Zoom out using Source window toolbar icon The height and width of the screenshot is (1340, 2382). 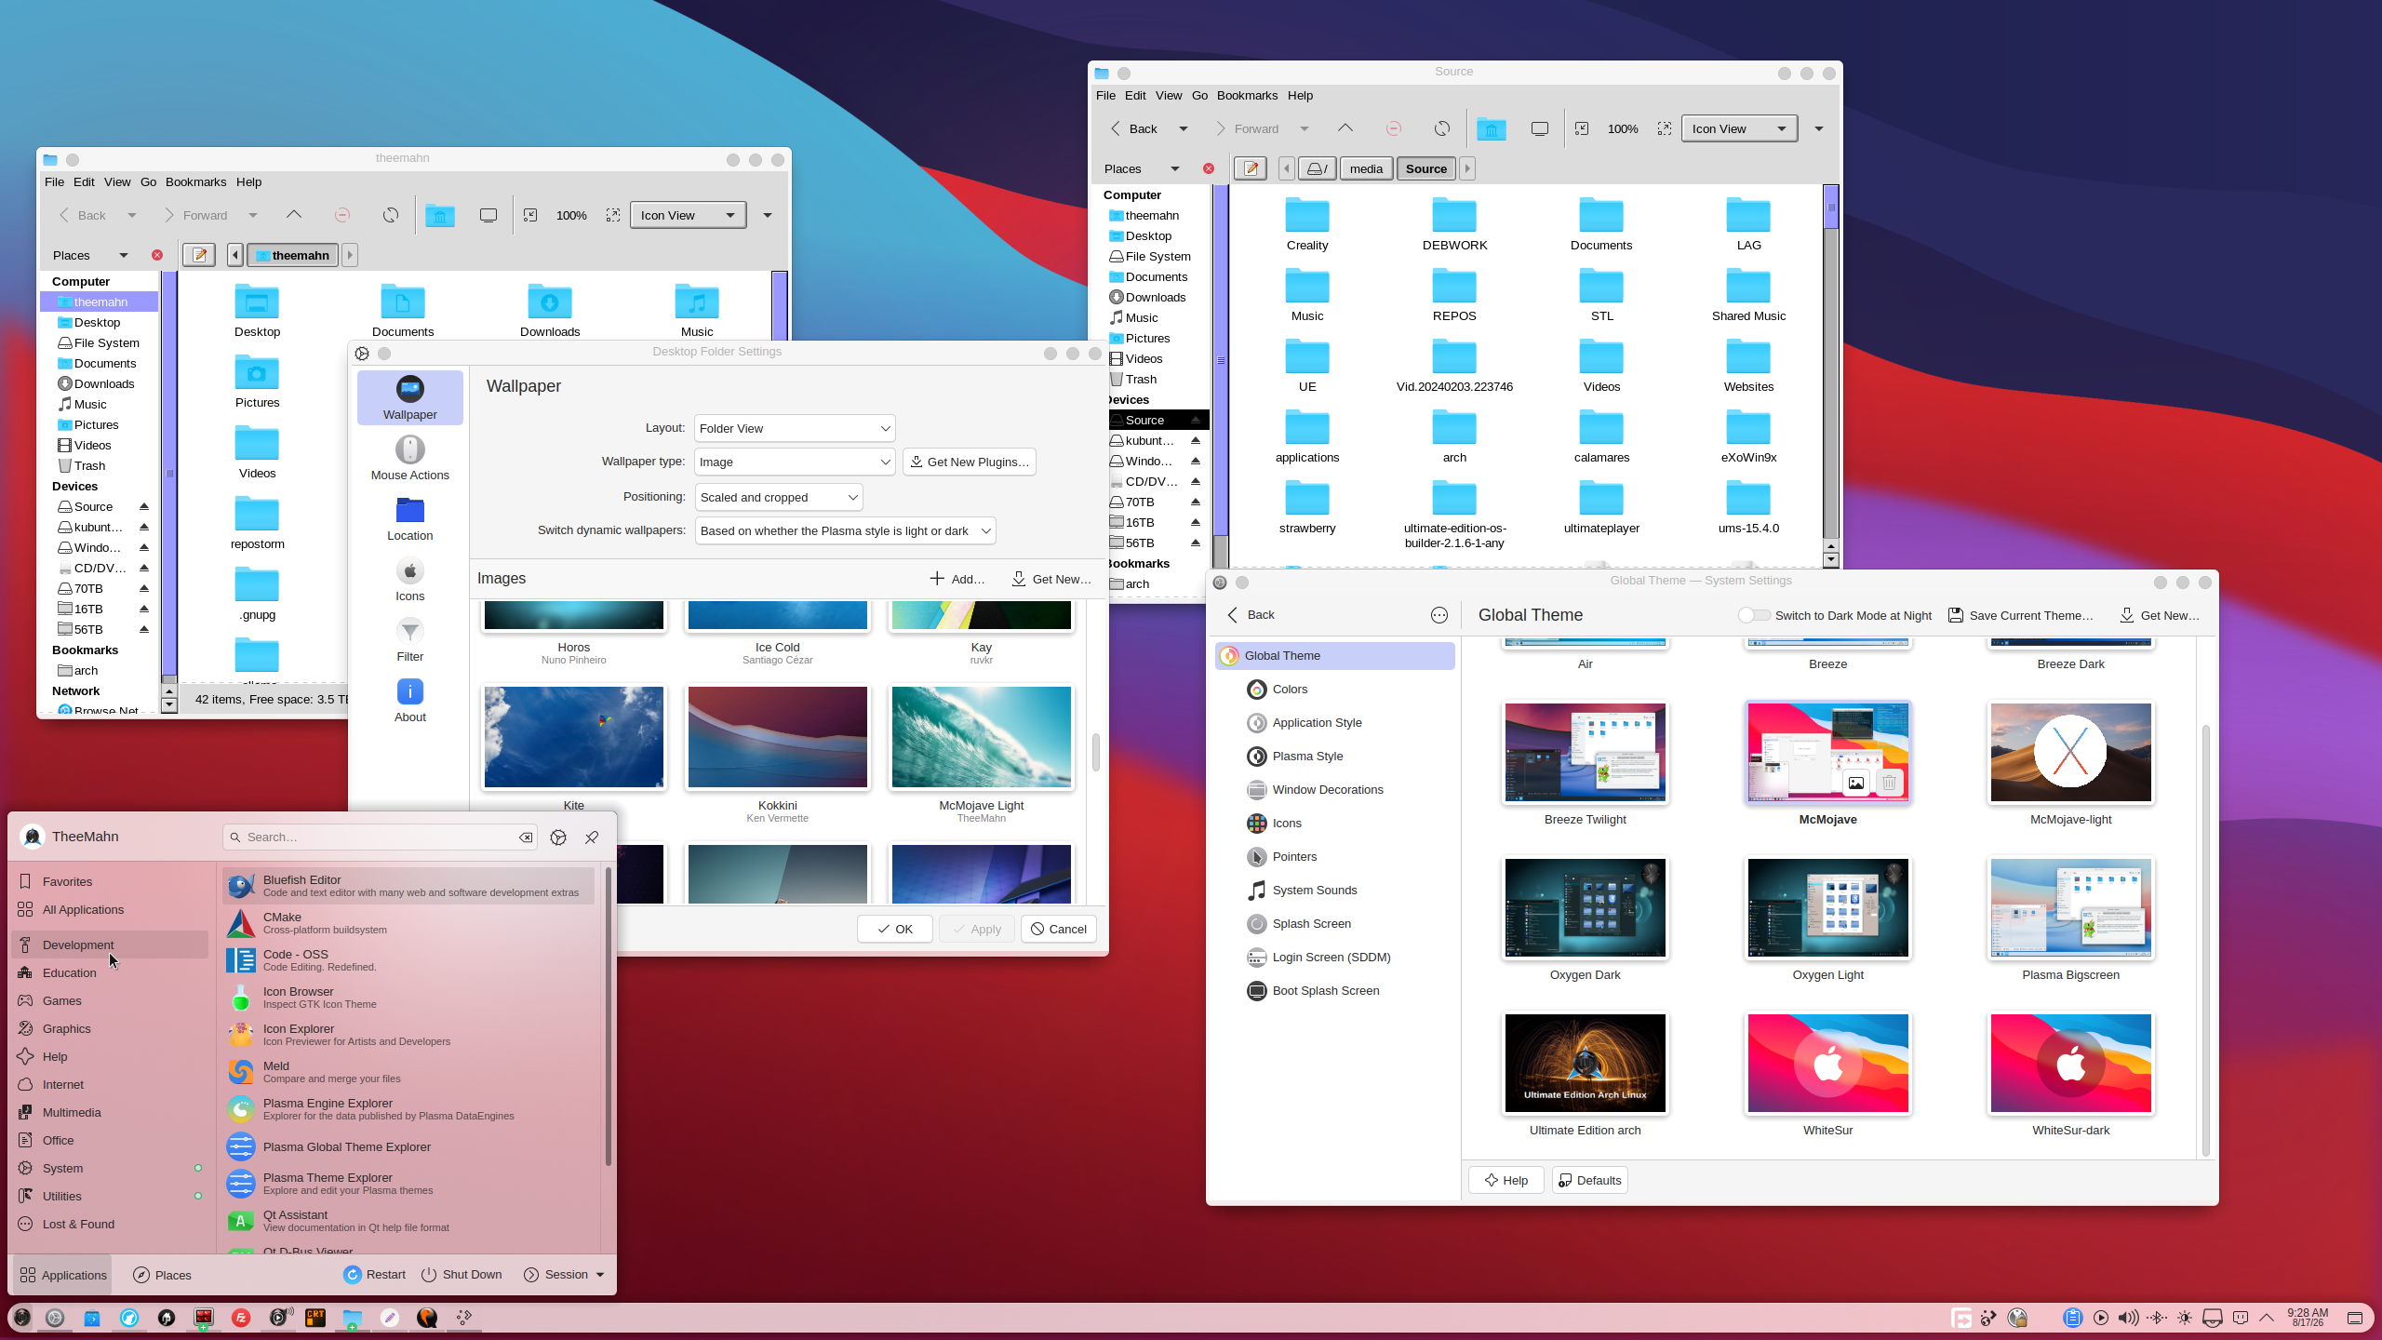coord(1582,128)
